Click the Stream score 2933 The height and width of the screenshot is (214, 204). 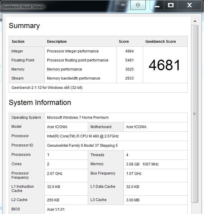point(129,78)
